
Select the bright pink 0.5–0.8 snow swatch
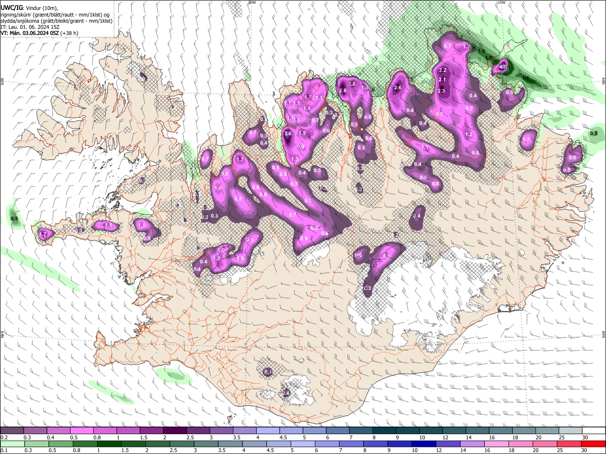[82, 431]
